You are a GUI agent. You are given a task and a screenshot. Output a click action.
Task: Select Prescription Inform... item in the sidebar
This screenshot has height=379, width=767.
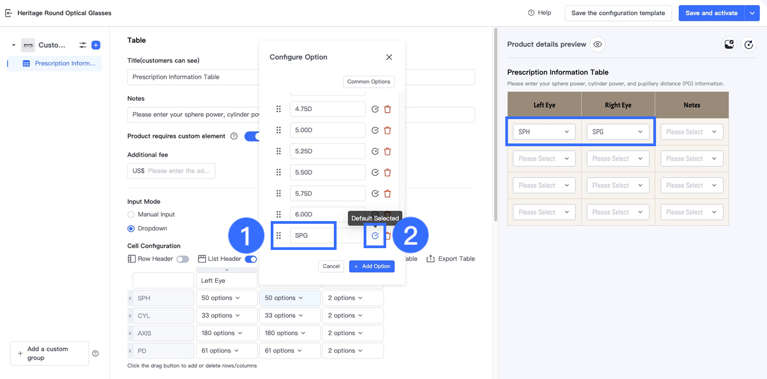65,64
